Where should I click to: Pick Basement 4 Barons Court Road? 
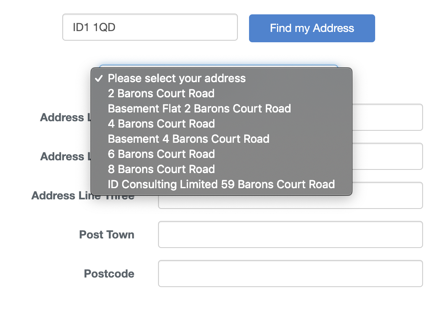coord(189,139)
